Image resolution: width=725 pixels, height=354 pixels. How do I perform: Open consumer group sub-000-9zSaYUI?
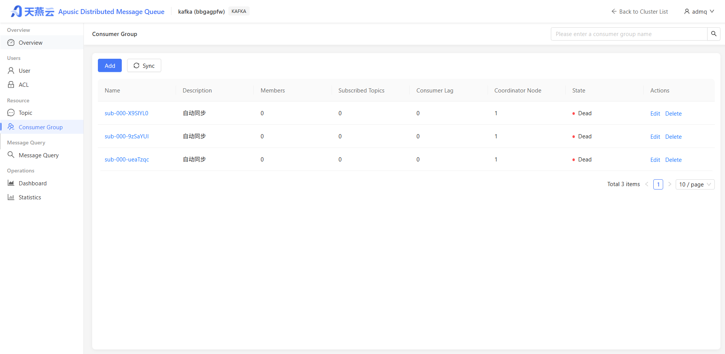pyautogui.click(x=127, y=136)
